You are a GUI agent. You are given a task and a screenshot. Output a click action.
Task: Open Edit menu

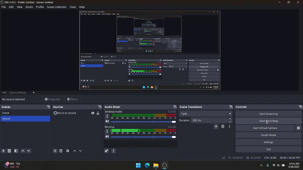click(11, 7)
